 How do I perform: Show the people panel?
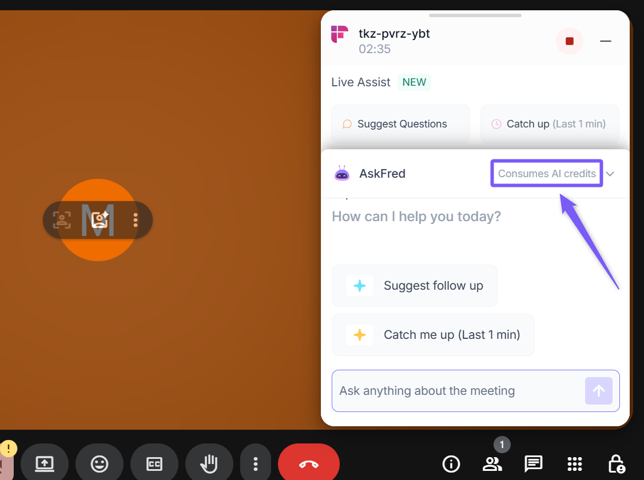tap(492, 464)
